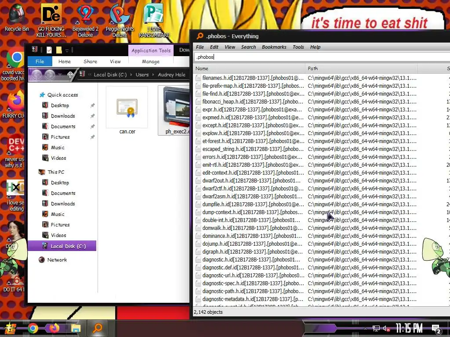Select Downloads under Quick access

[63, 116]
